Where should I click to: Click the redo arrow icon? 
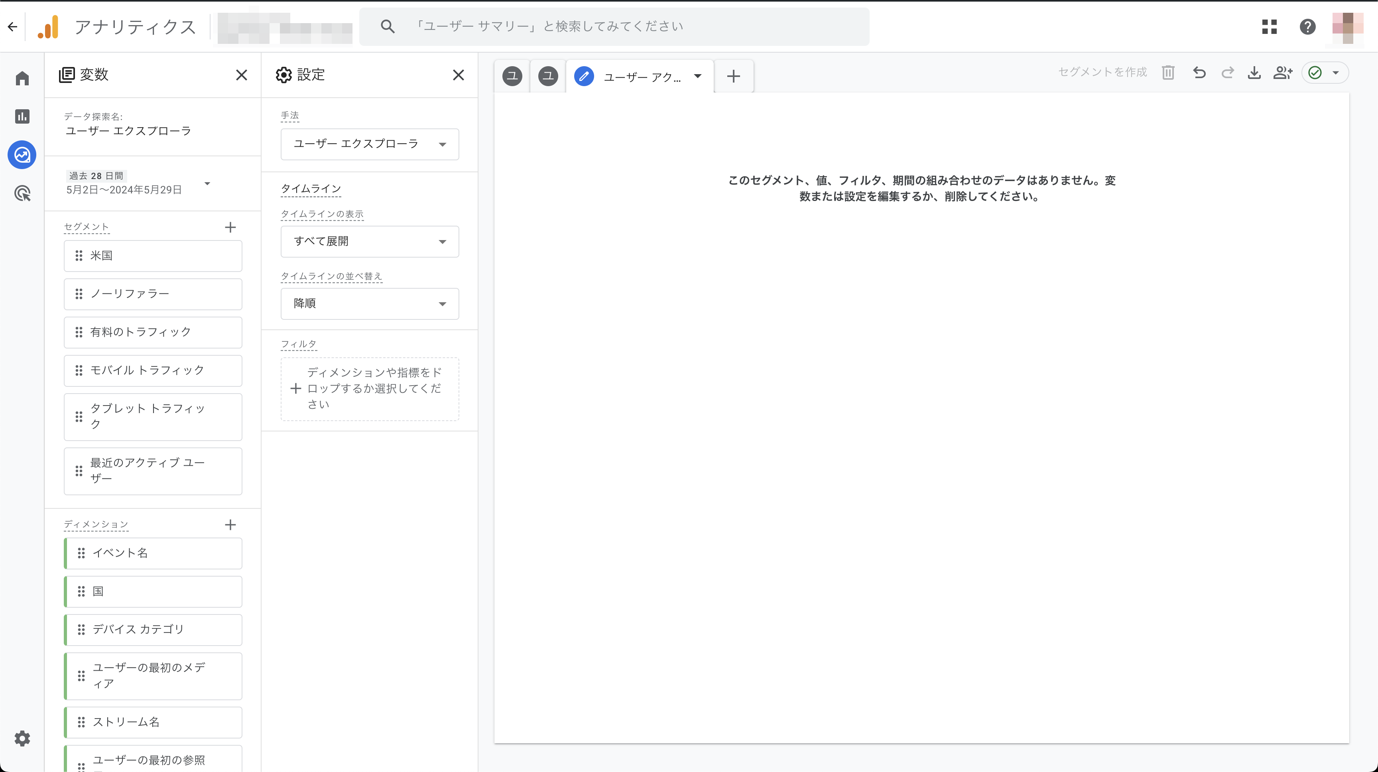click(1227, 72)
